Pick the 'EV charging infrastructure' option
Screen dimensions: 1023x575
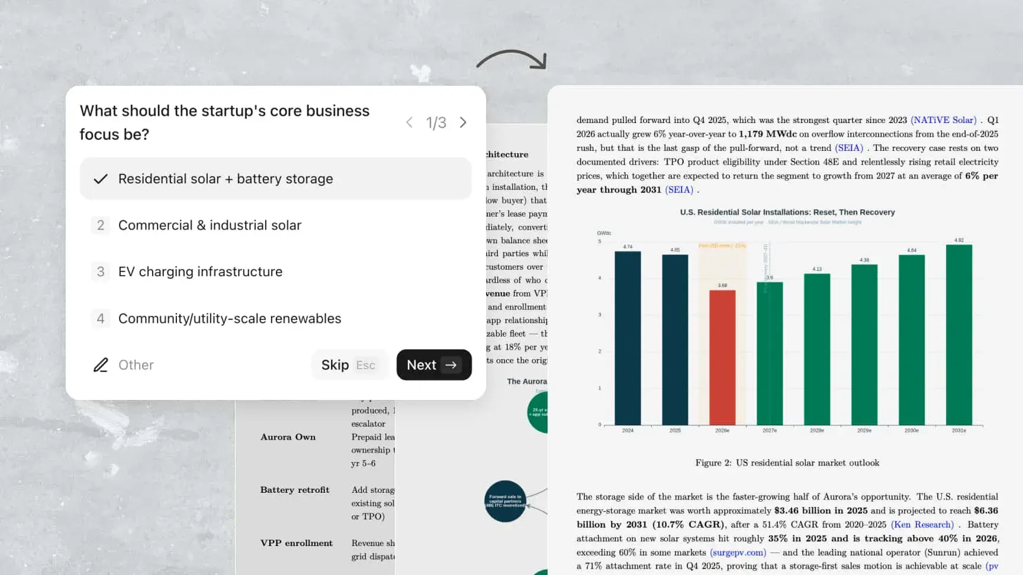point(276,272)
